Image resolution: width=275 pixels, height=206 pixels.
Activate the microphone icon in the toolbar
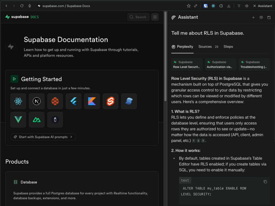(30, 6)
